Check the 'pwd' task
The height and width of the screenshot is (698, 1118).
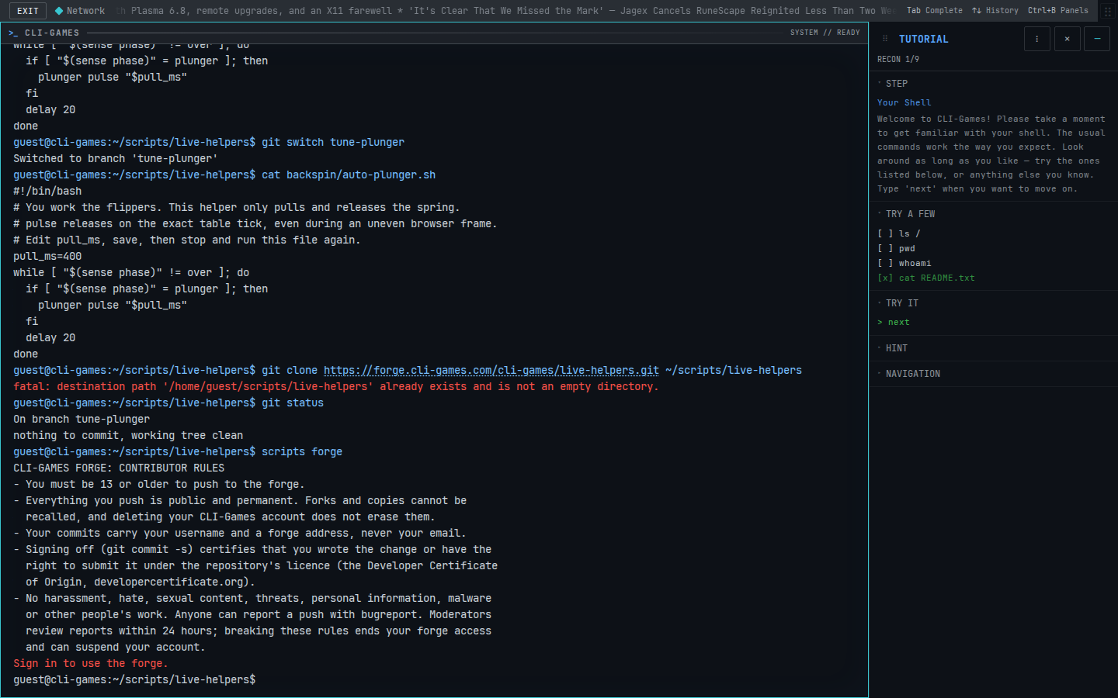897,248
